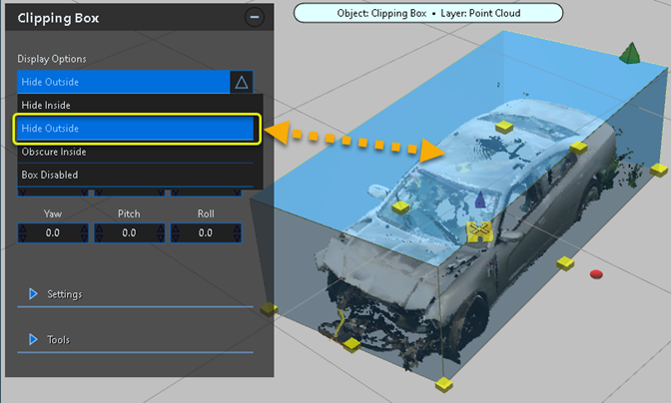Click the green cone handle on box corner
Image resolution: width=671 pixels, height=403 pixels.
(x=630, y=53)
